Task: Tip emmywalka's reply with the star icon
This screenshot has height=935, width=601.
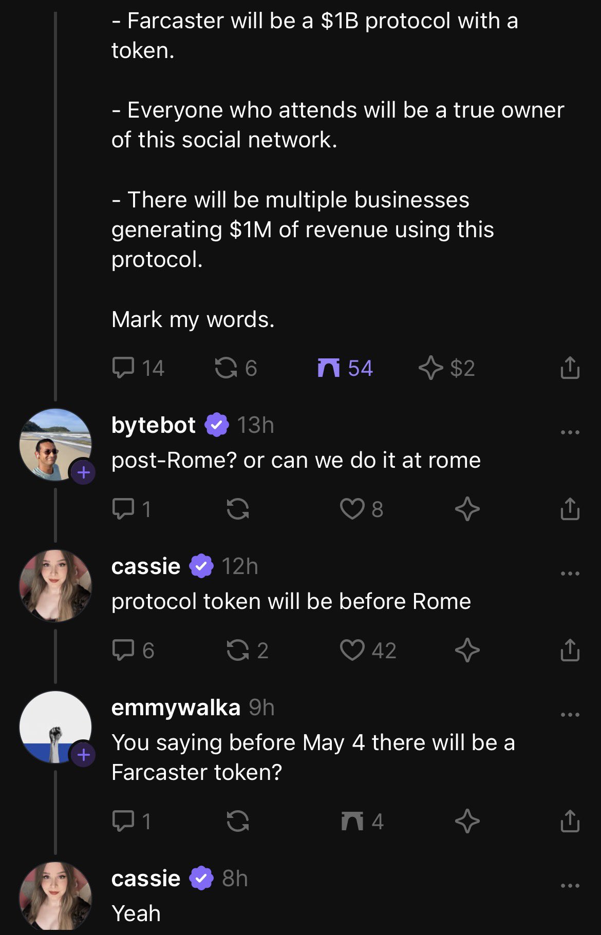Action: click(467, 820)
